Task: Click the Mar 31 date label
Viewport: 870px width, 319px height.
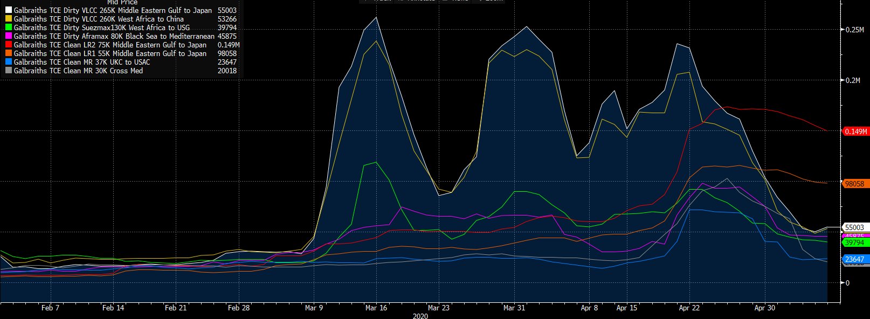Action: 514,308
